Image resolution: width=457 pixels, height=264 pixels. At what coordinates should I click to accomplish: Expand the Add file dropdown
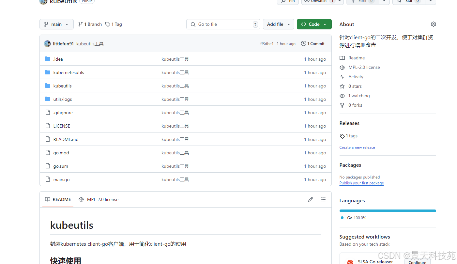coord(279,24)
